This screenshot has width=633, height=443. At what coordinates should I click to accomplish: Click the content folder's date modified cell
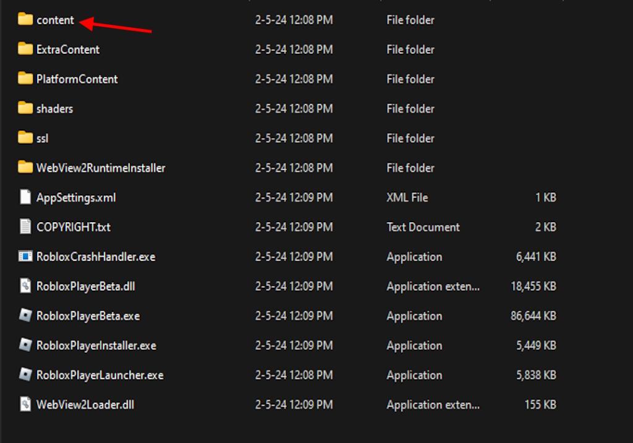(294, 20)
